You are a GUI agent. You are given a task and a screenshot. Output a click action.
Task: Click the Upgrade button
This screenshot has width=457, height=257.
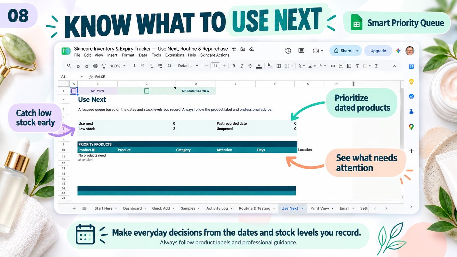pos(378,51)
